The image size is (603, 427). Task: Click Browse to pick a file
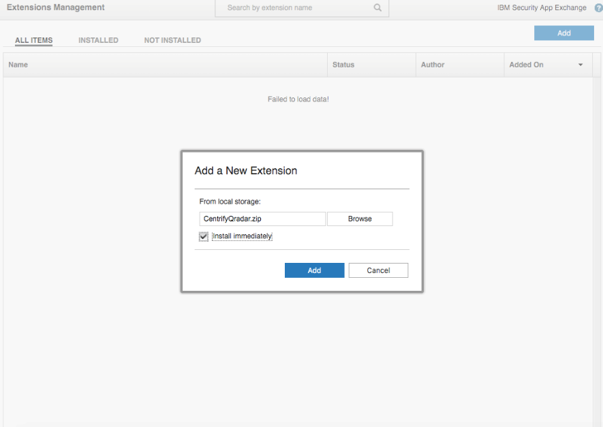(x=360, y=219)
